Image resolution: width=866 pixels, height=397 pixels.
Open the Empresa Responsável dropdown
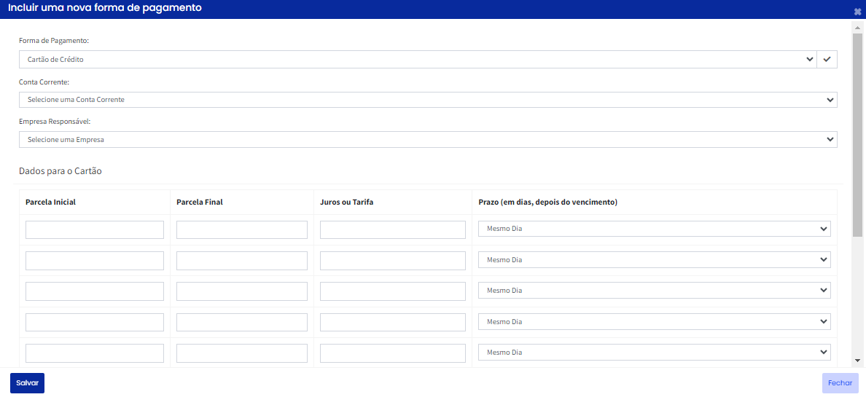[x=428, y=140]
